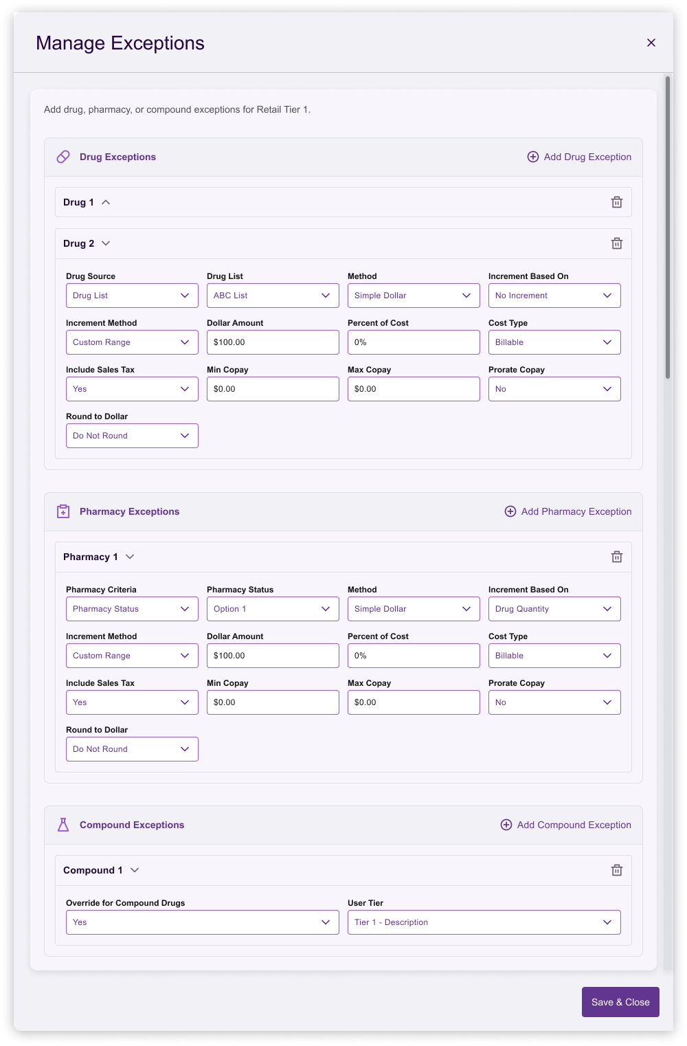
Task: Open Drug 2 Prorate Copay dropdown
Action: (554, 389)
